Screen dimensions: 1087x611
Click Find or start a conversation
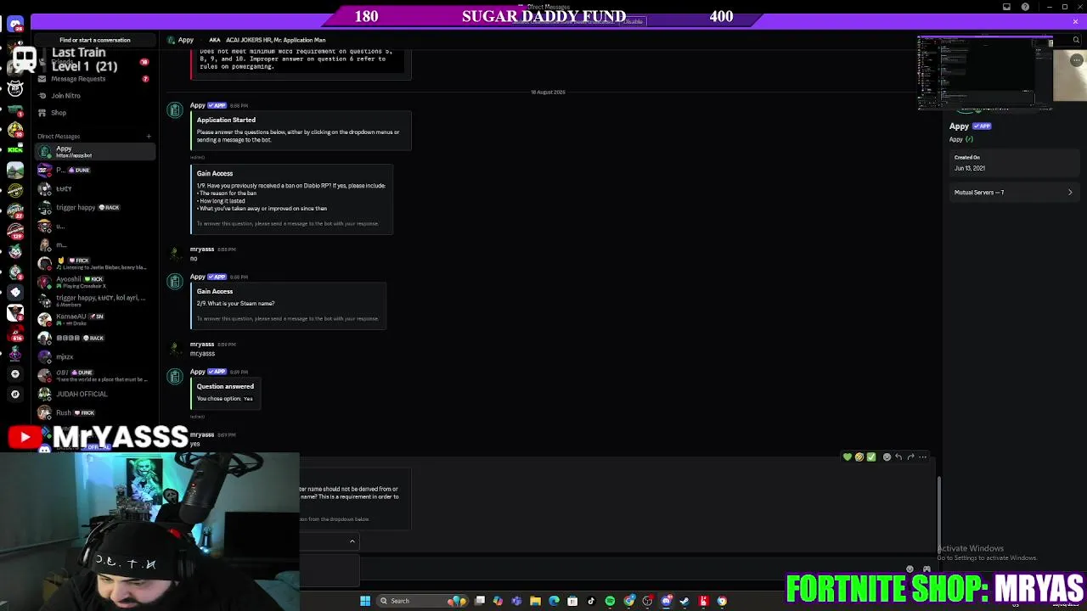[x=95, y=40]
